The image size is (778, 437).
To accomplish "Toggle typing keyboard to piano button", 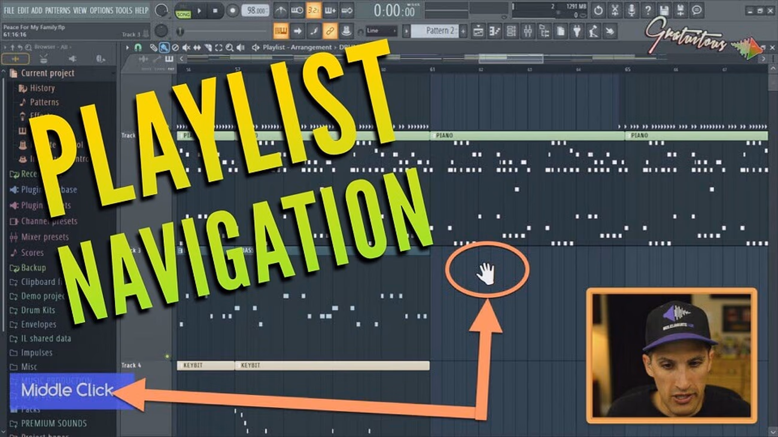I will 281,30.
